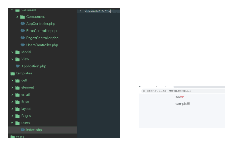Viewport: 237px width, 150px height.
Task: Select the Component folder label
Action: (x=36, y=17)
